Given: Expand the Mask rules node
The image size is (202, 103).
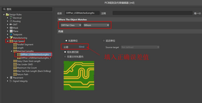Looking at the screenshot, I should click(x=8, y=28).
